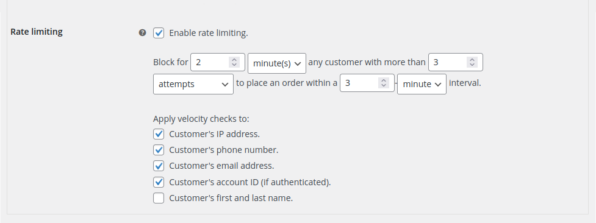596x223 pixels.
Task: Raise the interval number with up arrow
Action: (384, 80)
